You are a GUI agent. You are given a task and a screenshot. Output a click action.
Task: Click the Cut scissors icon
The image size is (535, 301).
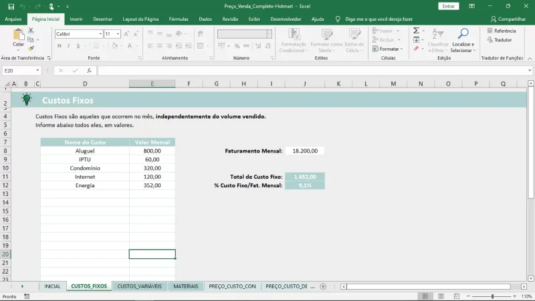[31, 31]
